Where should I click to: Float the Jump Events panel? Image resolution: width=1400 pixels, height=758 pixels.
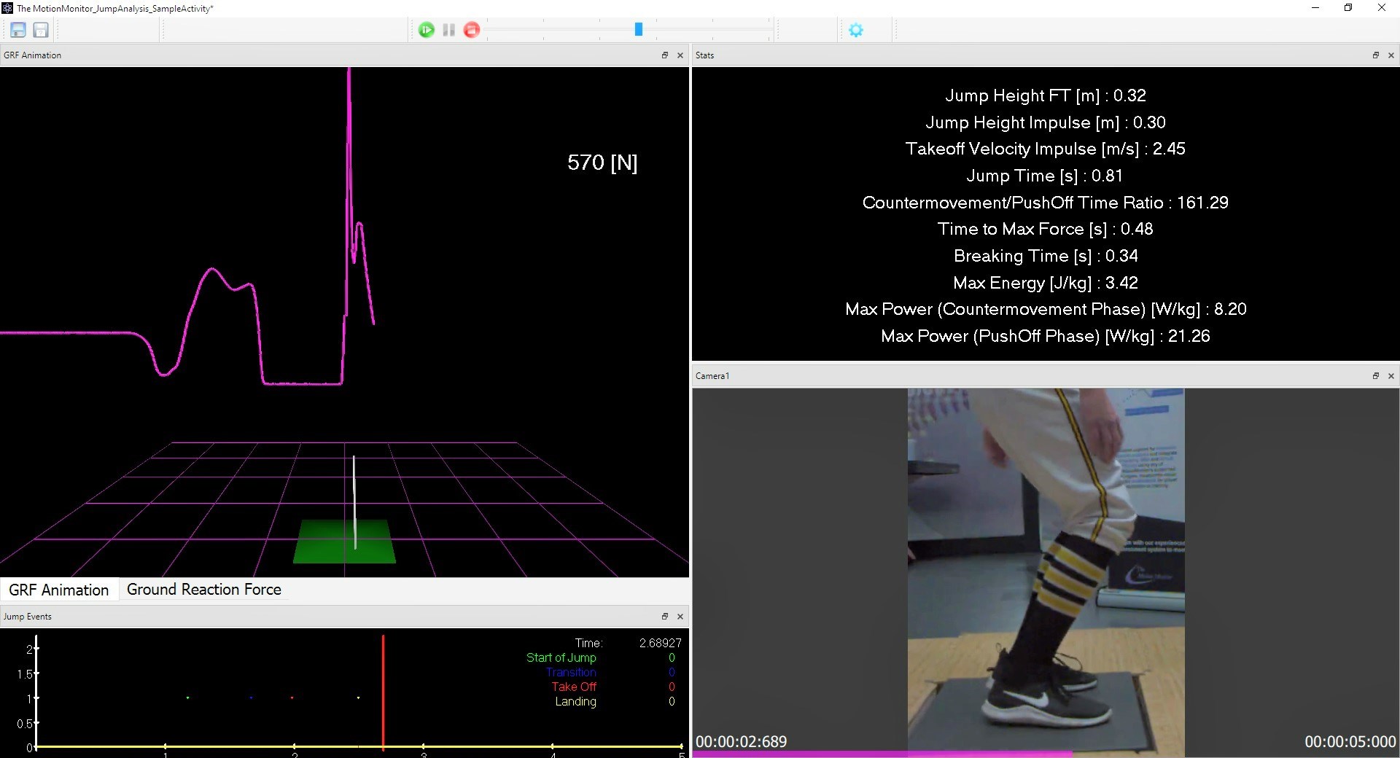click(x=664, y=617)
